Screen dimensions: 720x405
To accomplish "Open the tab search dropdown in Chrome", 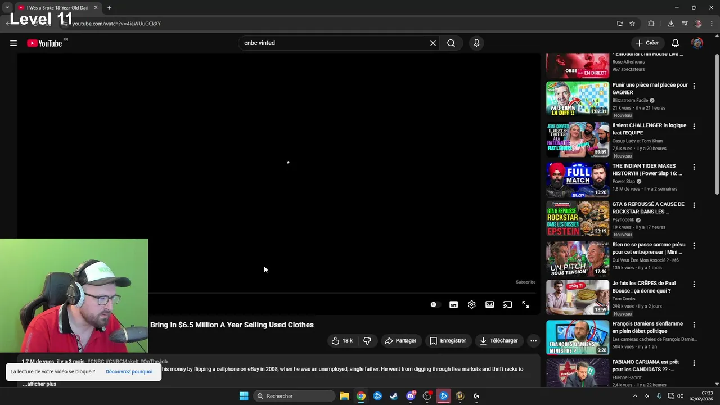I will click(x=7, y=8).
